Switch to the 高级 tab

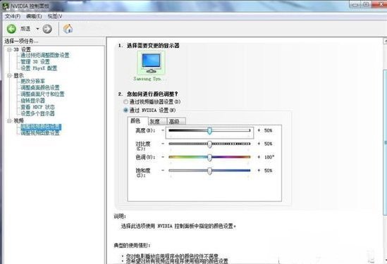point(176,122)
